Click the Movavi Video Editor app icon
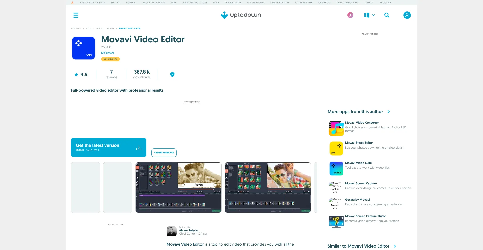 click(84, 48)
